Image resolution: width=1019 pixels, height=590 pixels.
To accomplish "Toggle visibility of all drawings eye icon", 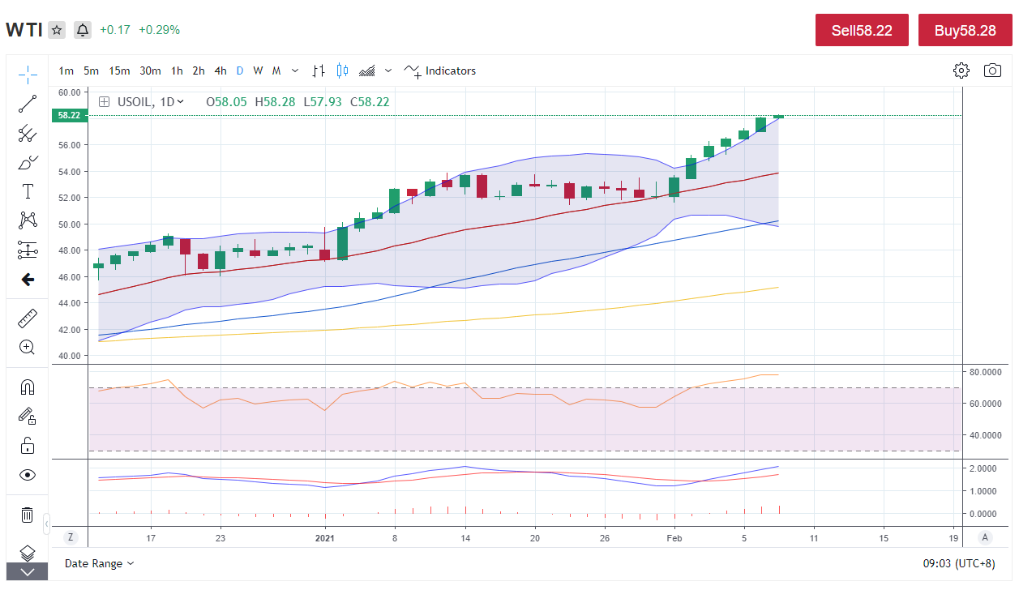I will (28, 475).
